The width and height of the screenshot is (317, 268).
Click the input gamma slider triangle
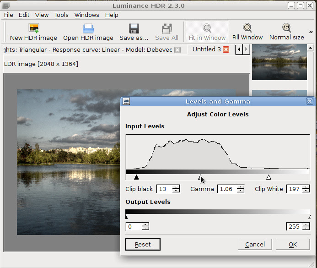click(x=200, y=177)
